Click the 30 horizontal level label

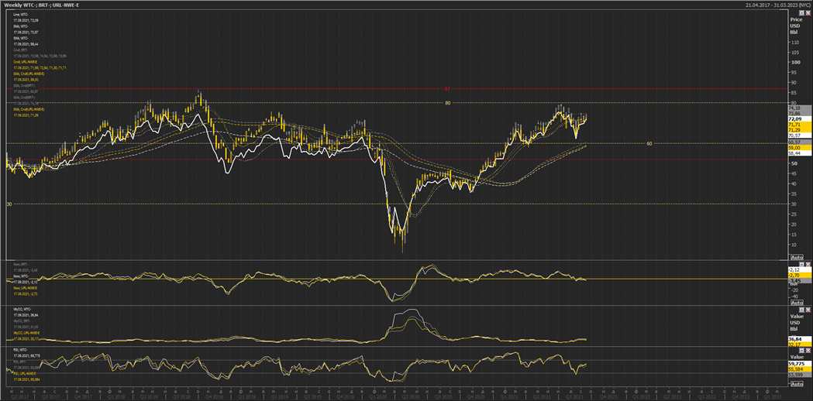coord(9,204)
